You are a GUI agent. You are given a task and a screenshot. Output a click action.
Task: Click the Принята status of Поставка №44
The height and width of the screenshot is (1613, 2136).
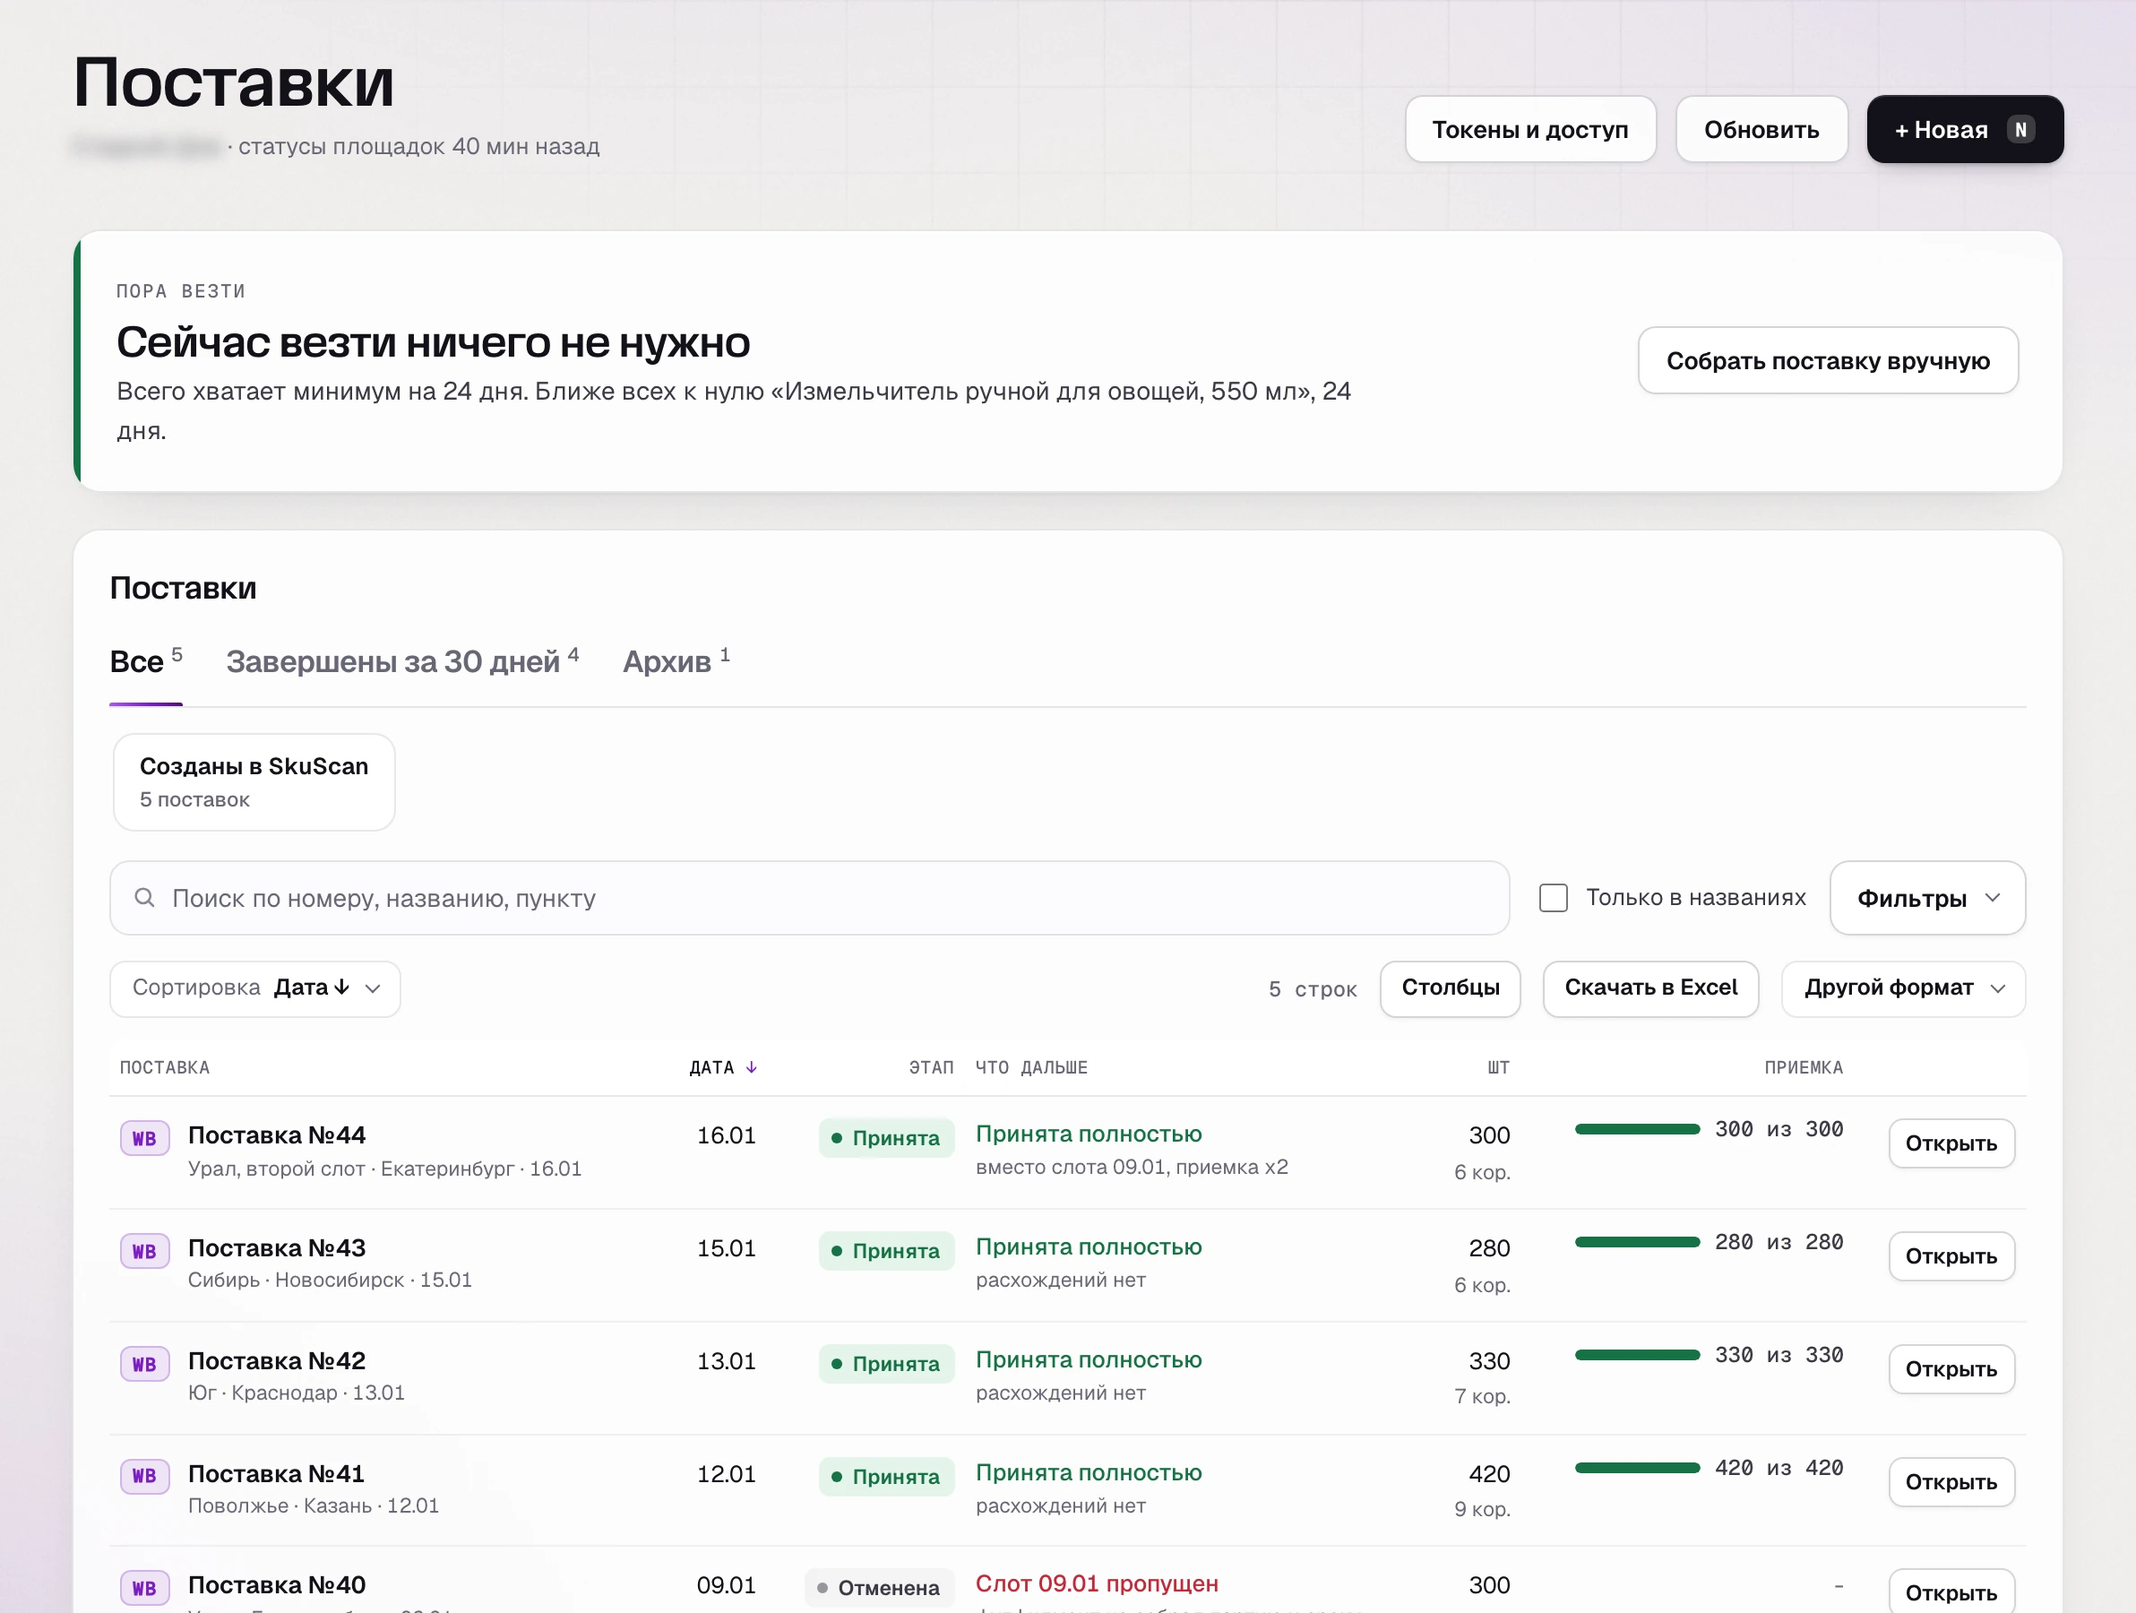[x=886, y=1138]
